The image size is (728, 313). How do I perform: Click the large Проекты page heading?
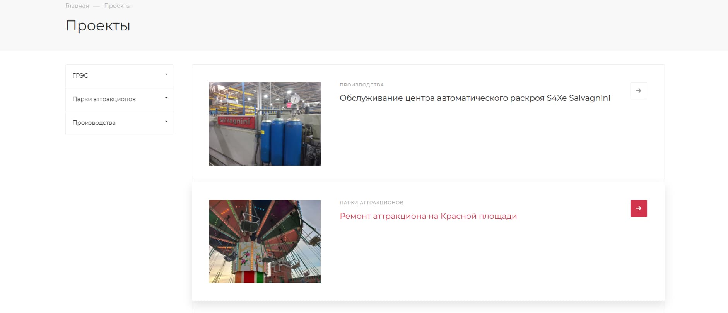98,26
